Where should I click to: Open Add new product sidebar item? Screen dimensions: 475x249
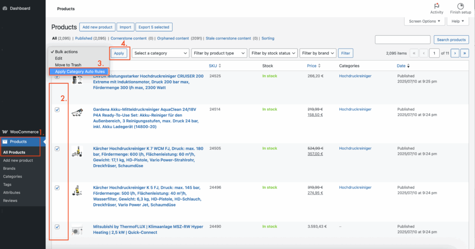coord(18,160)
